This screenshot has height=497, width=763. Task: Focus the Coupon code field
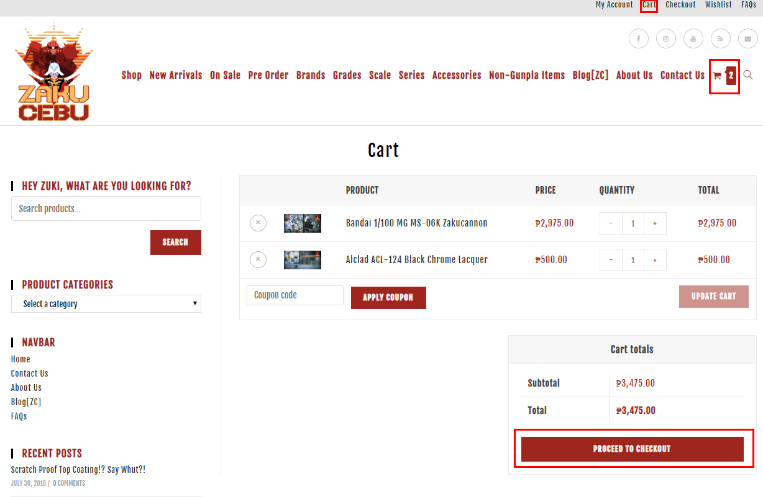point(295,295)
